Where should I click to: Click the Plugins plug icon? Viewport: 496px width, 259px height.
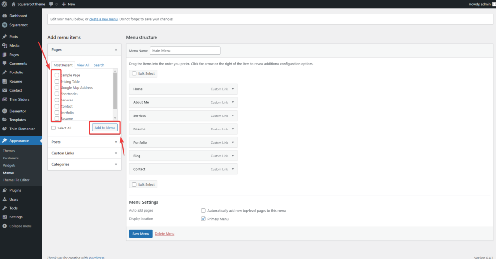pos(5,190)
